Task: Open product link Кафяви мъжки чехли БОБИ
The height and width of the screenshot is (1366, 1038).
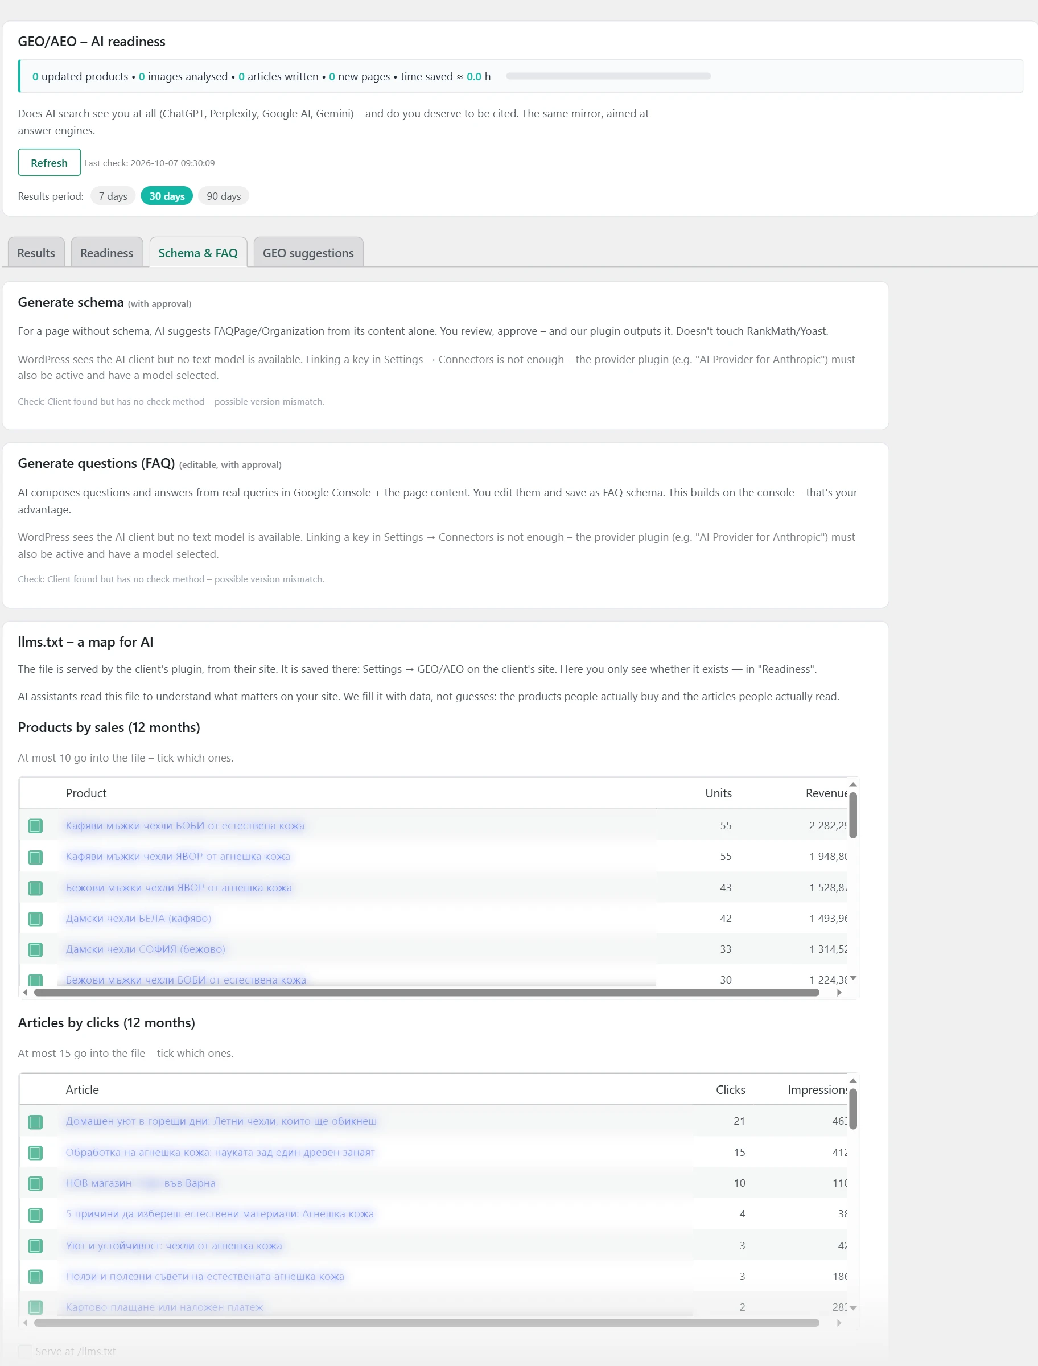Action: click(185, 825)
